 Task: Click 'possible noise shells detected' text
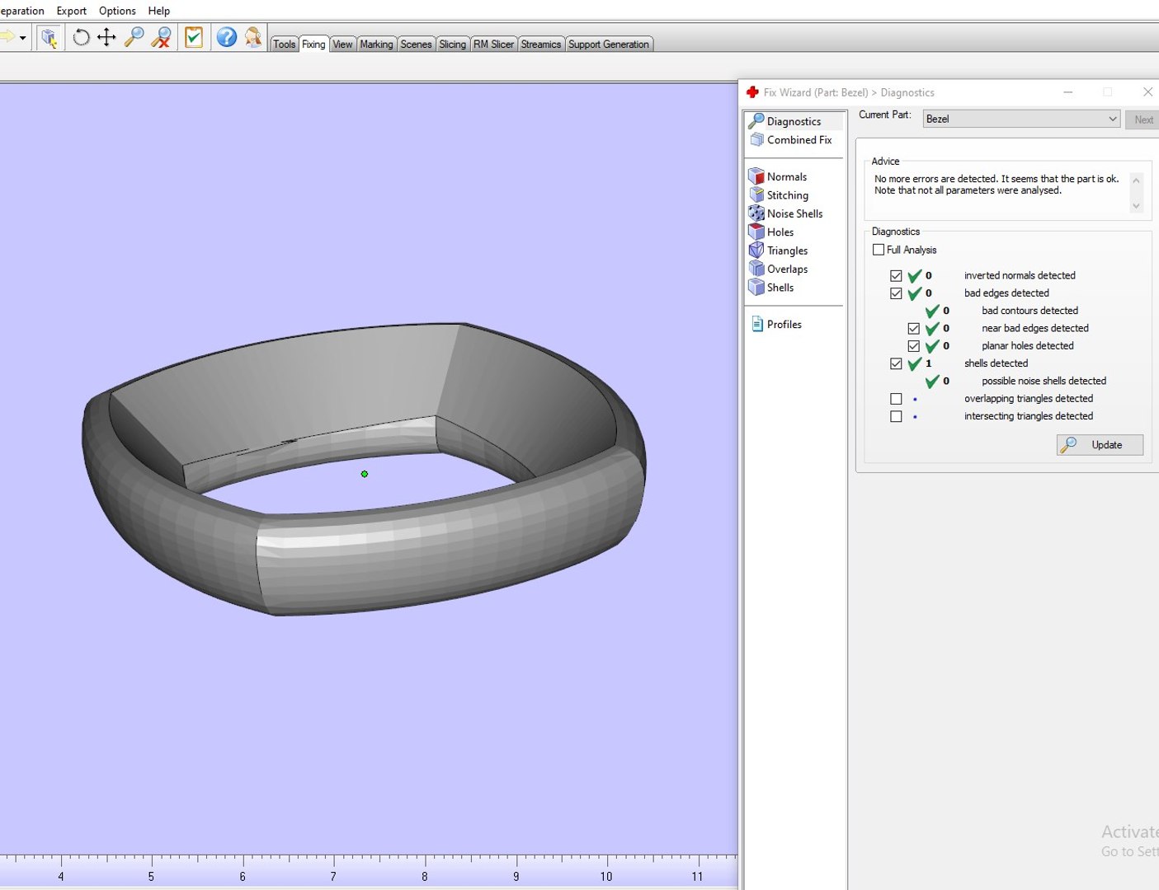tap(1044, 381)
